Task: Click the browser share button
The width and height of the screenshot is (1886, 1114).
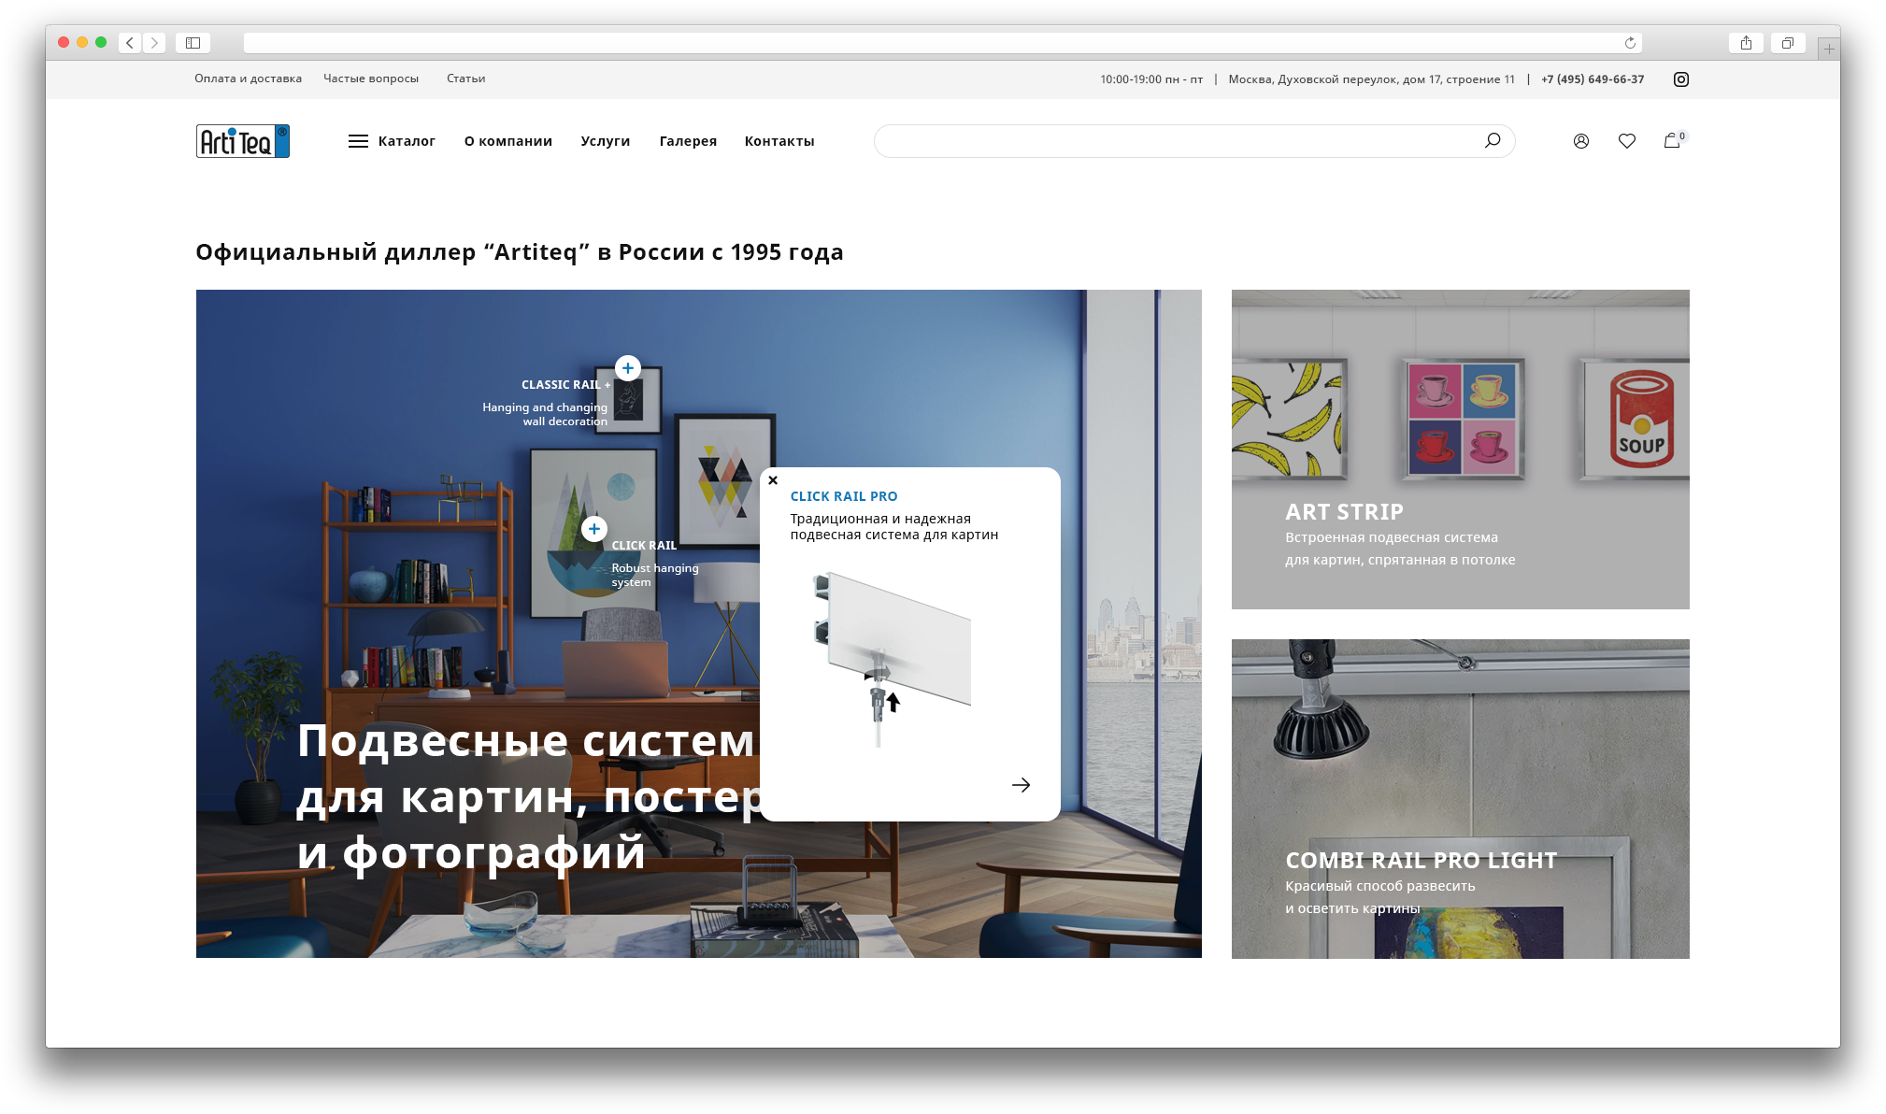Action: coord(1746,43)
